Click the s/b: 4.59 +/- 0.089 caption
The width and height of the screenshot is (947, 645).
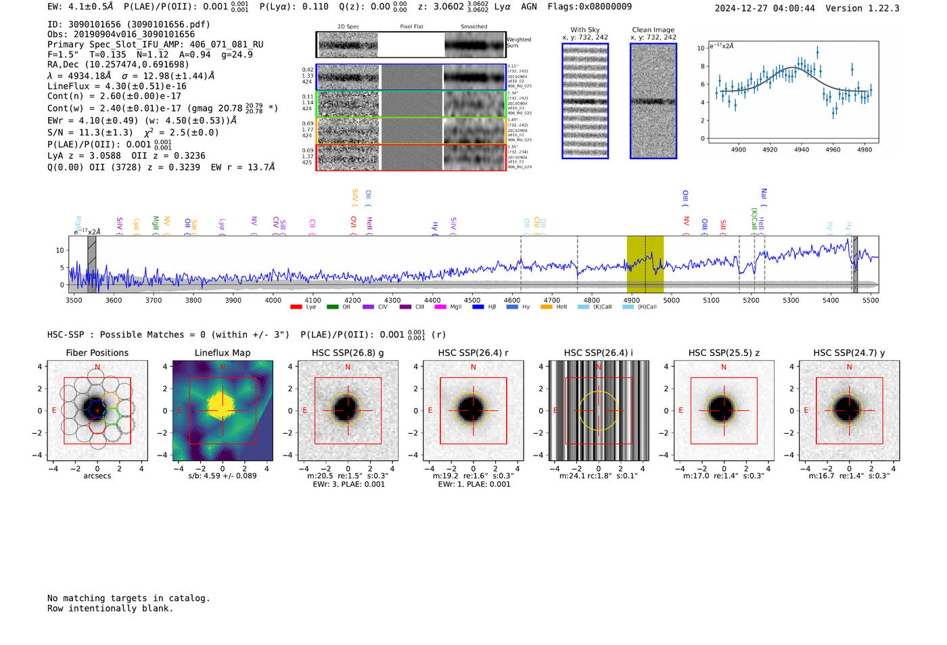[x=223, y=476]
